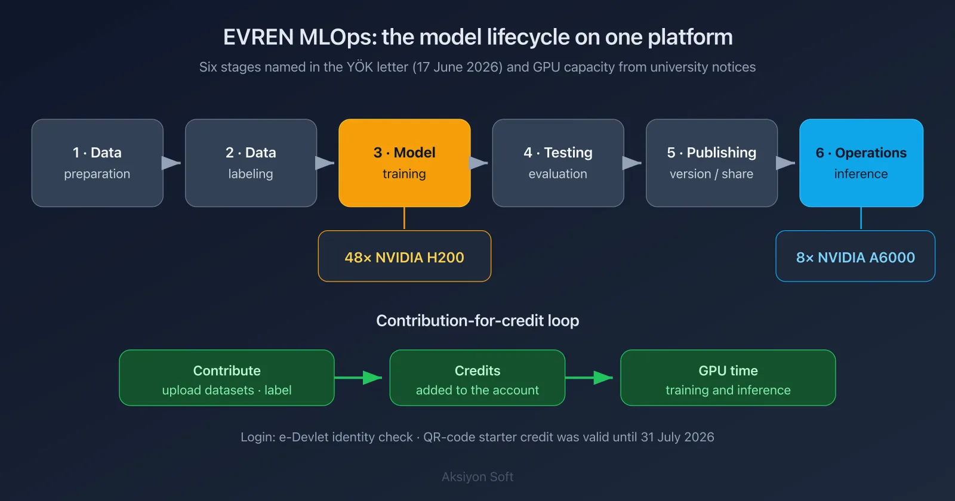Click the 'Aksiyon Soft' footer credit

click(478, 477)
